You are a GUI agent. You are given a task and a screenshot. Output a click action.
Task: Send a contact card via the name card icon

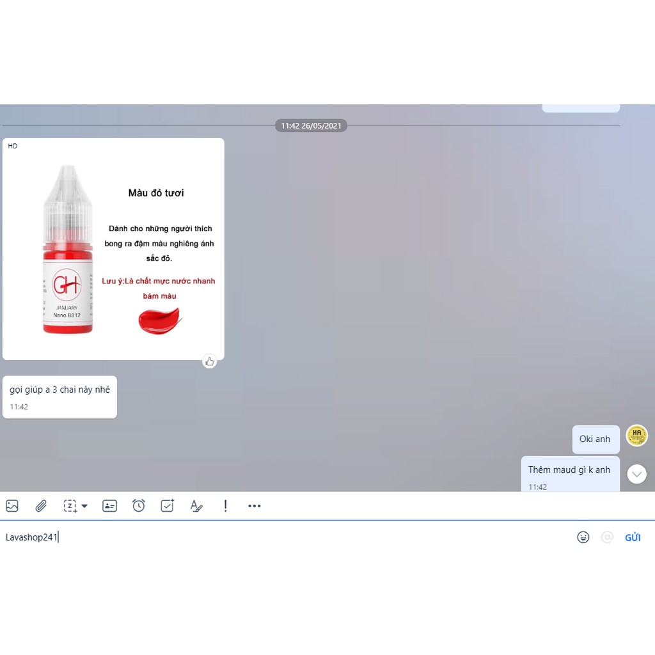click(109, 506)
